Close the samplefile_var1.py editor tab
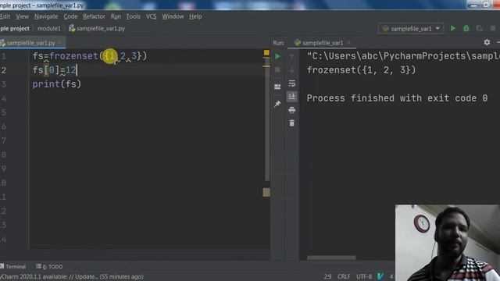500x281 pixels. pos(60,43)
